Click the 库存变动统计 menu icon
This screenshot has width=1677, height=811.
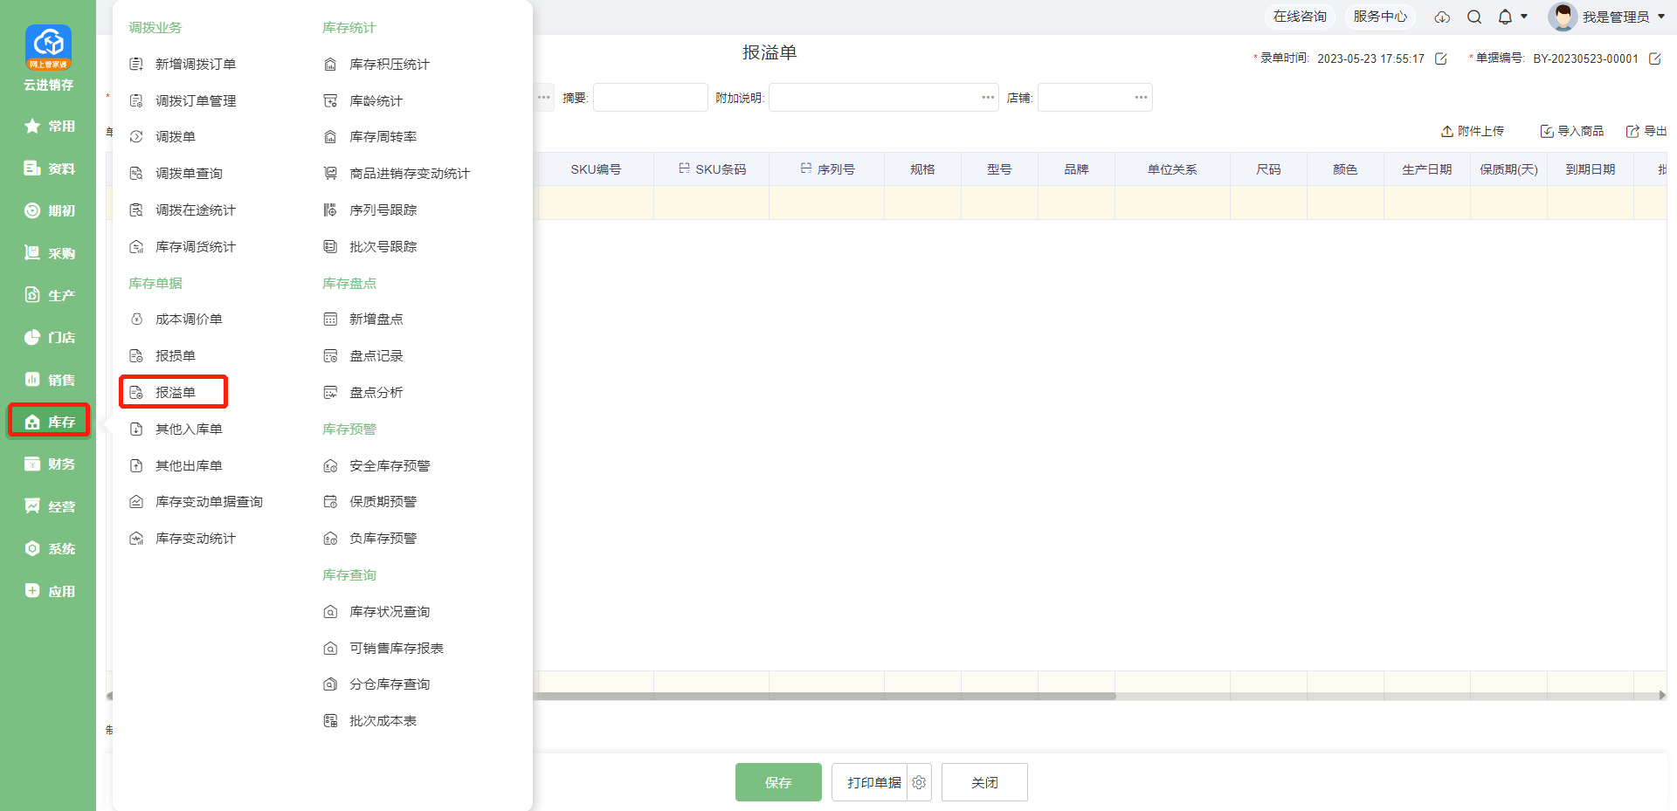point(136,539)
